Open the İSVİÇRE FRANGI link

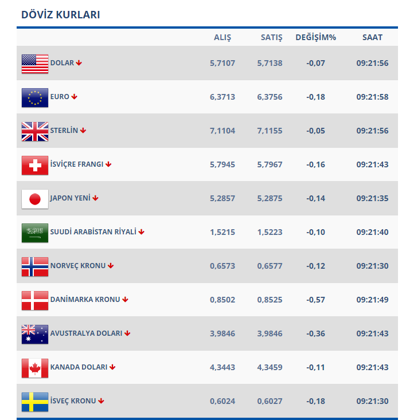click(77, 164)
